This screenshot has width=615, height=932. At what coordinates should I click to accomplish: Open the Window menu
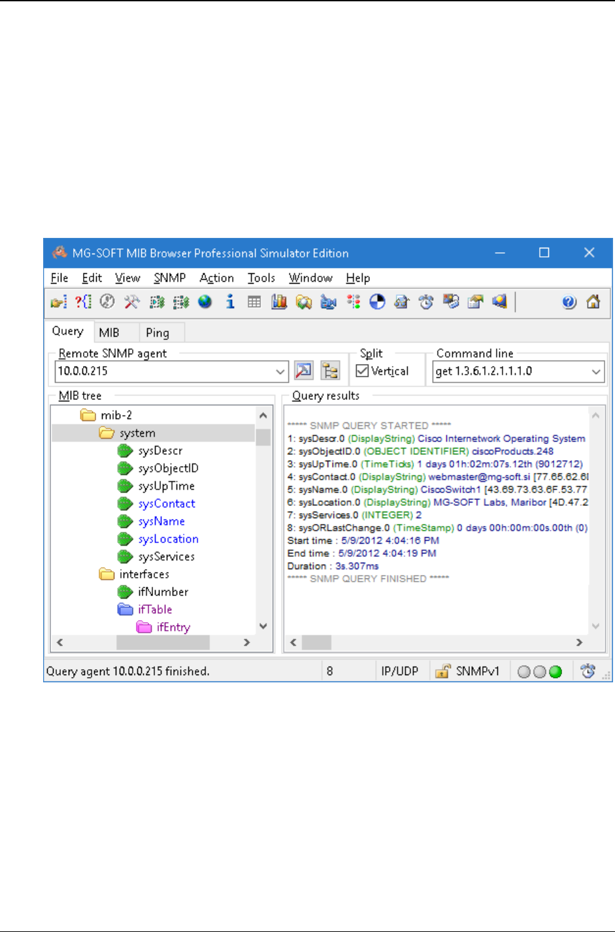[x=310, y=278]
